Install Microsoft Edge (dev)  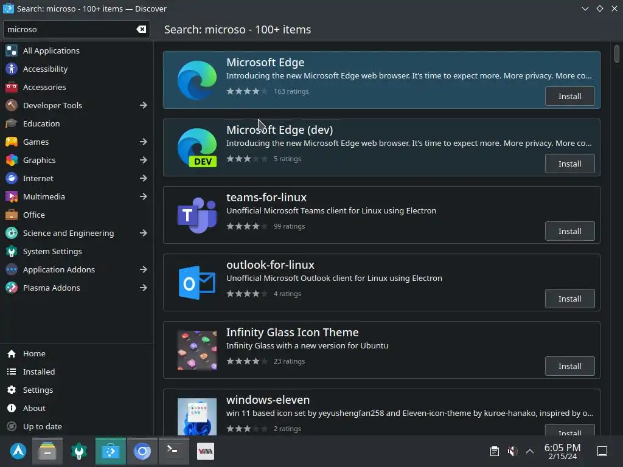569,164
